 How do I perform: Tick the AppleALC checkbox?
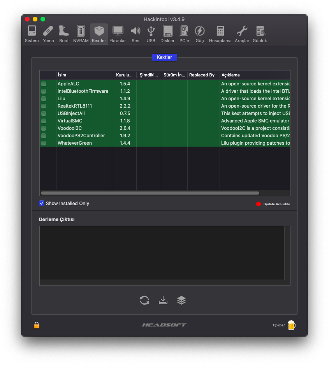(x=44, y=84)
